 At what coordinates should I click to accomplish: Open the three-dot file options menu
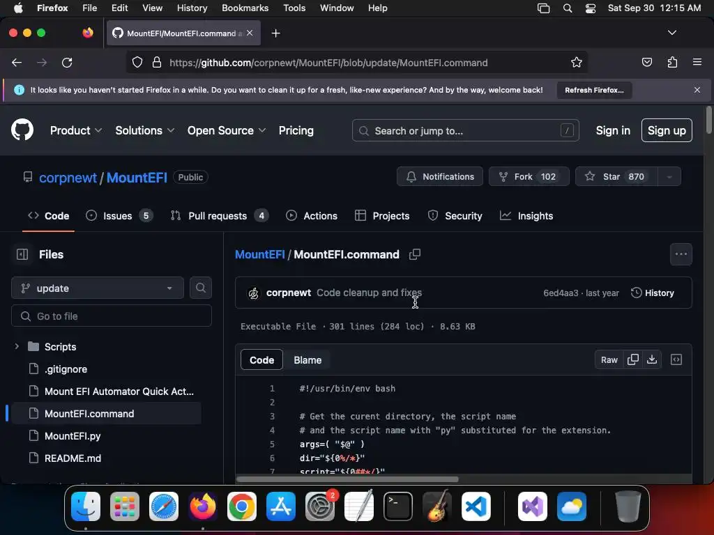point(681,254)
